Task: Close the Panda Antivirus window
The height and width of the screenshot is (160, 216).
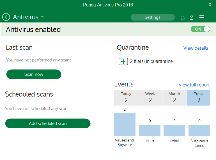Action: 210,5
